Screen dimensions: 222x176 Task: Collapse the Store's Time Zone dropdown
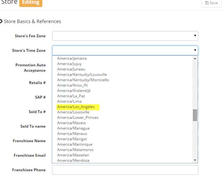coord(125,50)
